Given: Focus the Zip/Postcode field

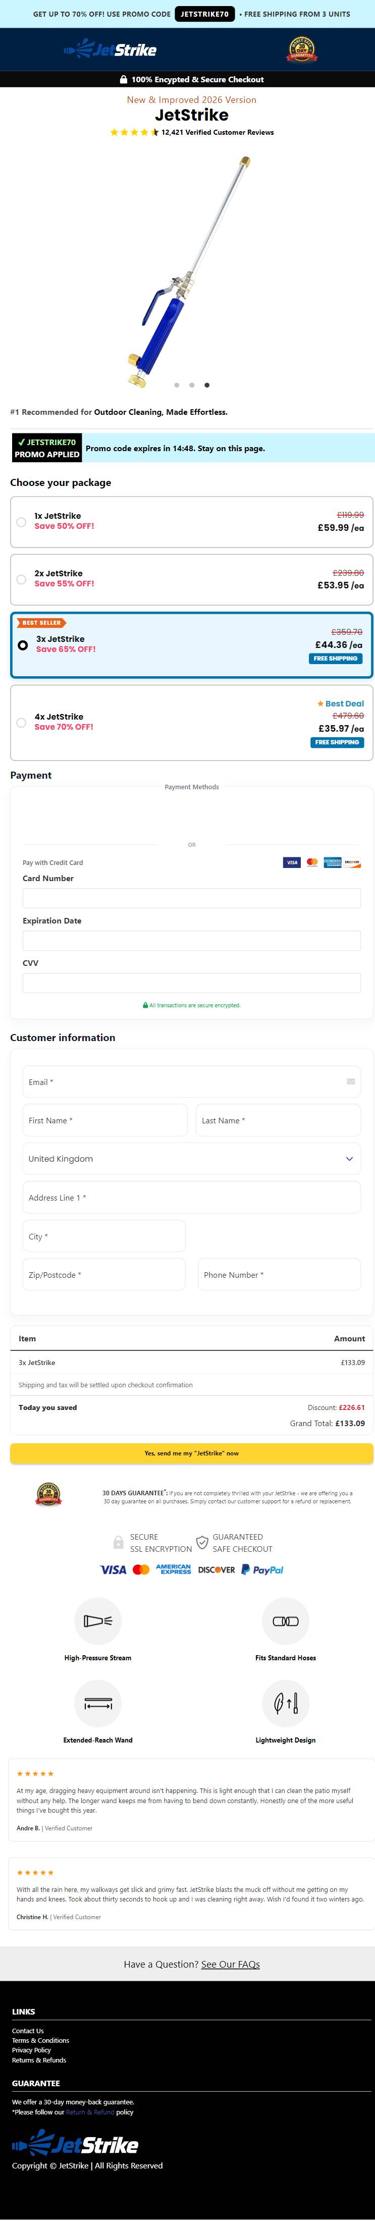Looking at the screenshot, I should (104, 1275).
